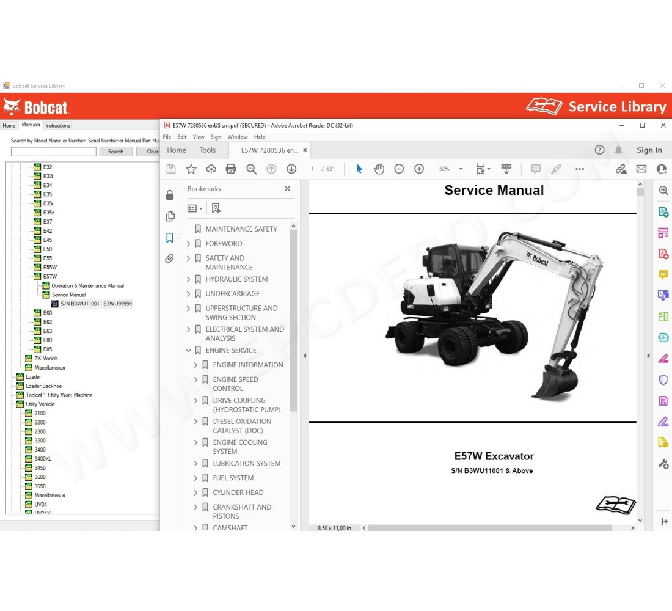The image size is (672, 611).
Task: Click the Save file icon in Acrobat toolbar
Action: (171, 169)
